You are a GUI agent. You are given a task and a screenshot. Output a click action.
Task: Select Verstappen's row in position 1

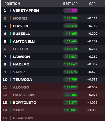pyautogui.click(x=53, y=10)
